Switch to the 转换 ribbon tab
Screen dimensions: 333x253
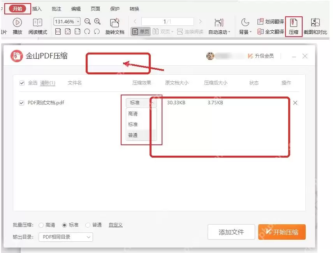tap(134, 9)
